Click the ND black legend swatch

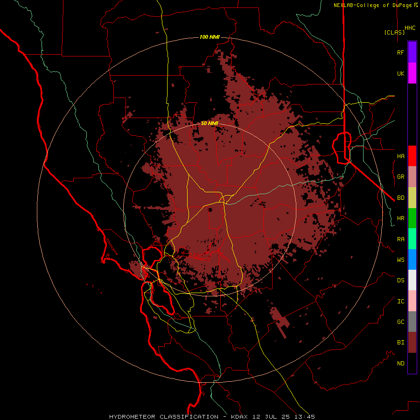point(412,363)
